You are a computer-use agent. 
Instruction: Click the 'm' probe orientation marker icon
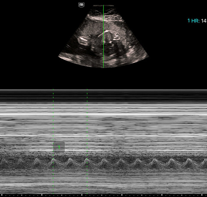[x=81, y=5]
